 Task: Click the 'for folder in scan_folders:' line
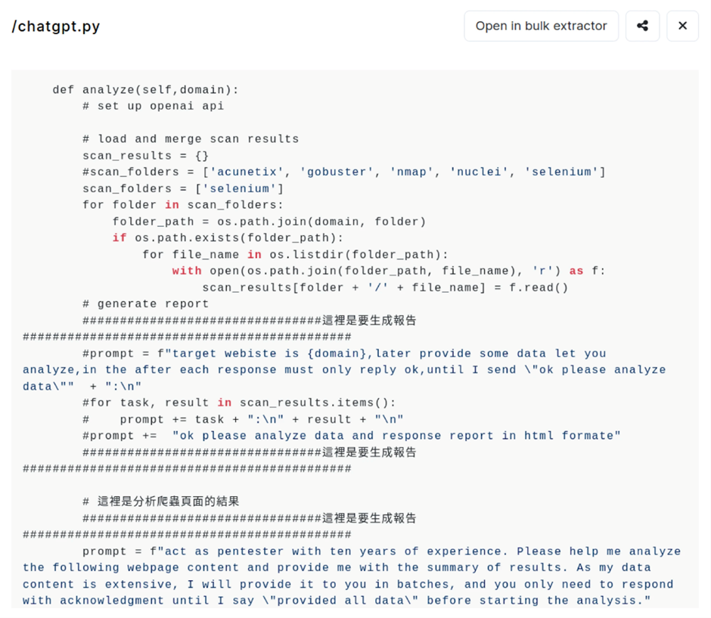[183, 205]
